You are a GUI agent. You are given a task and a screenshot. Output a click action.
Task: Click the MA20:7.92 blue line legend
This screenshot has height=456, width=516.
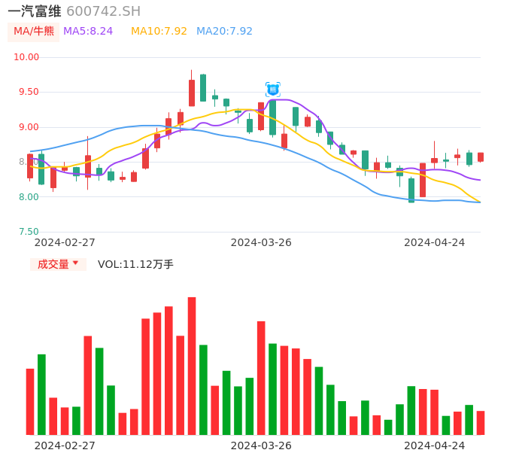point(224,32)
